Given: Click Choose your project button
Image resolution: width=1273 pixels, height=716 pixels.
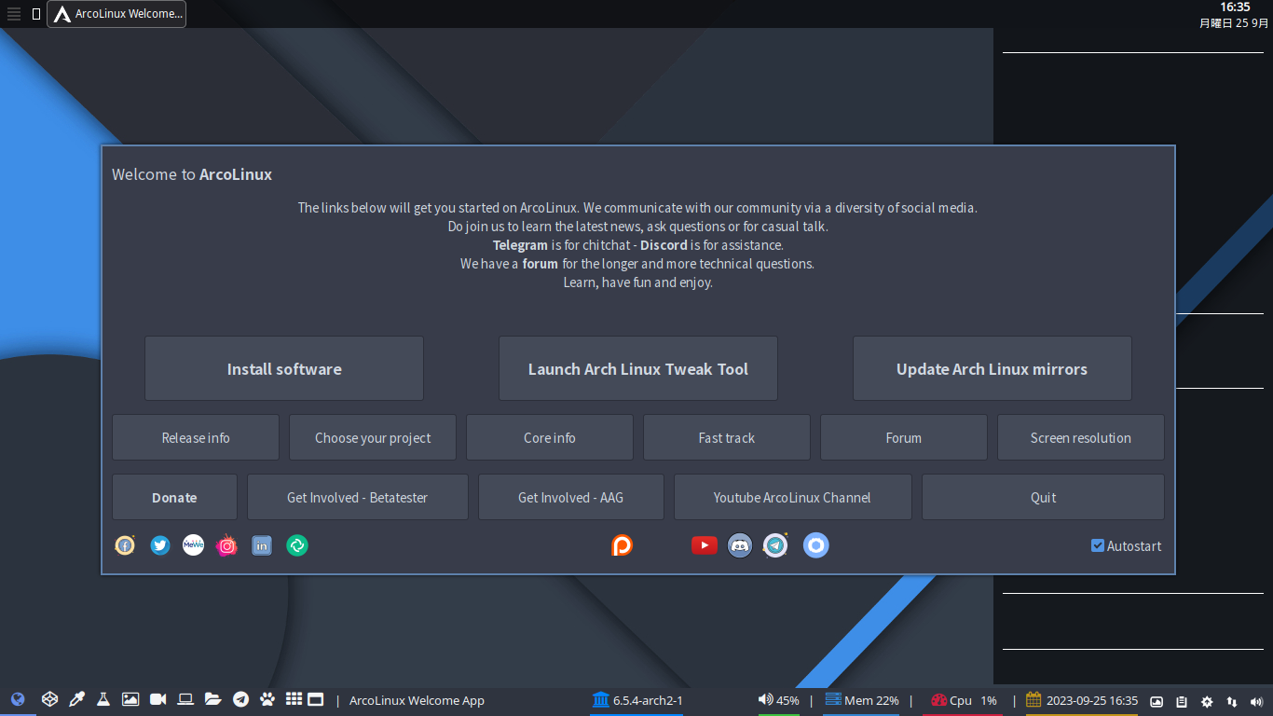Looking at the screenshot, I should [373, 437].
